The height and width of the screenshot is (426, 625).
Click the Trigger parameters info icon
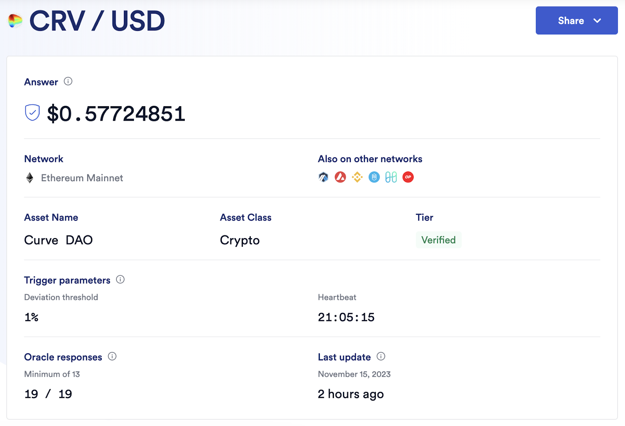tap(120, 280)
